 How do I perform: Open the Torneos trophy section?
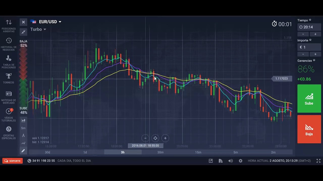[x=9, y=78]
